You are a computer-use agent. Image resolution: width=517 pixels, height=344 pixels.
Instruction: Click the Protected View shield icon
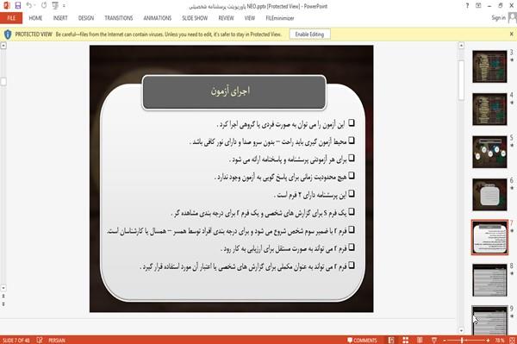(8, 34)
